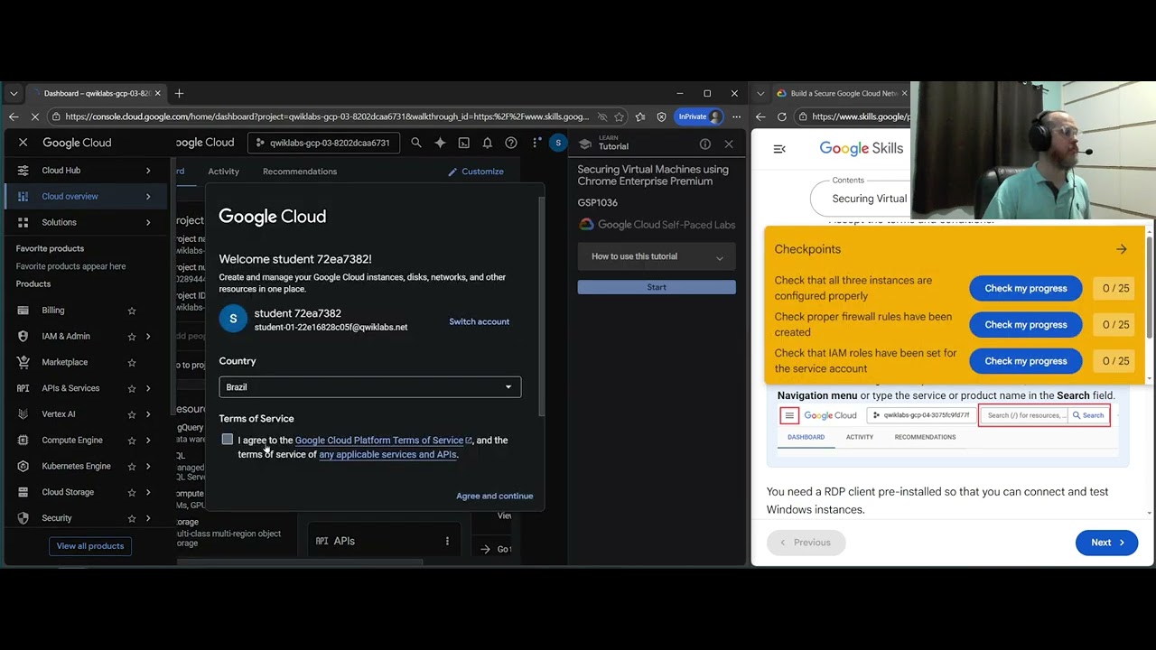Expand the Cloud Hub submenu arrow
The image size is (1156, 650).
[148, 171]
